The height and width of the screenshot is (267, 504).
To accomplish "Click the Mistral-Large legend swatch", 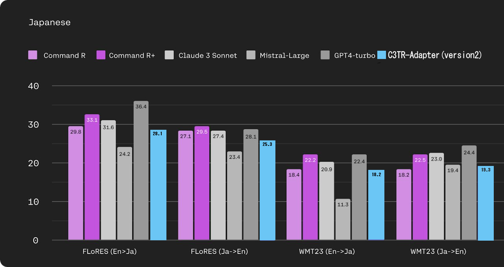I will [x=251, y=55].
